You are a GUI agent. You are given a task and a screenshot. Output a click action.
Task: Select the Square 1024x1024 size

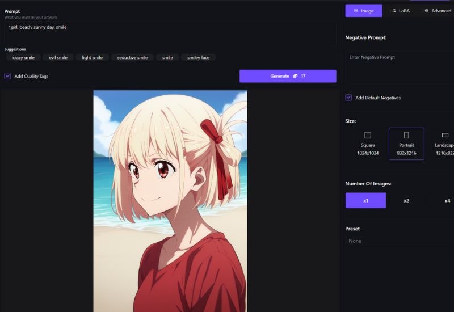click(x=368, y=144)
